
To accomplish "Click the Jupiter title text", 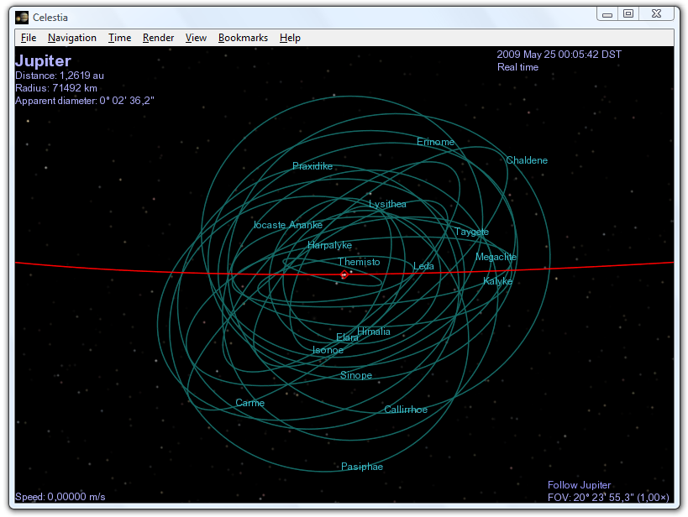I will 43,60.
